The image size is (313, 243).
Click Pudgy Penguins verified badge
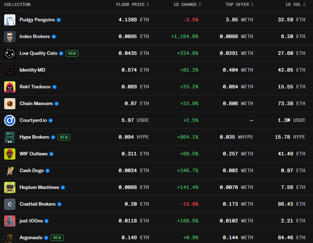click(59, 20)
